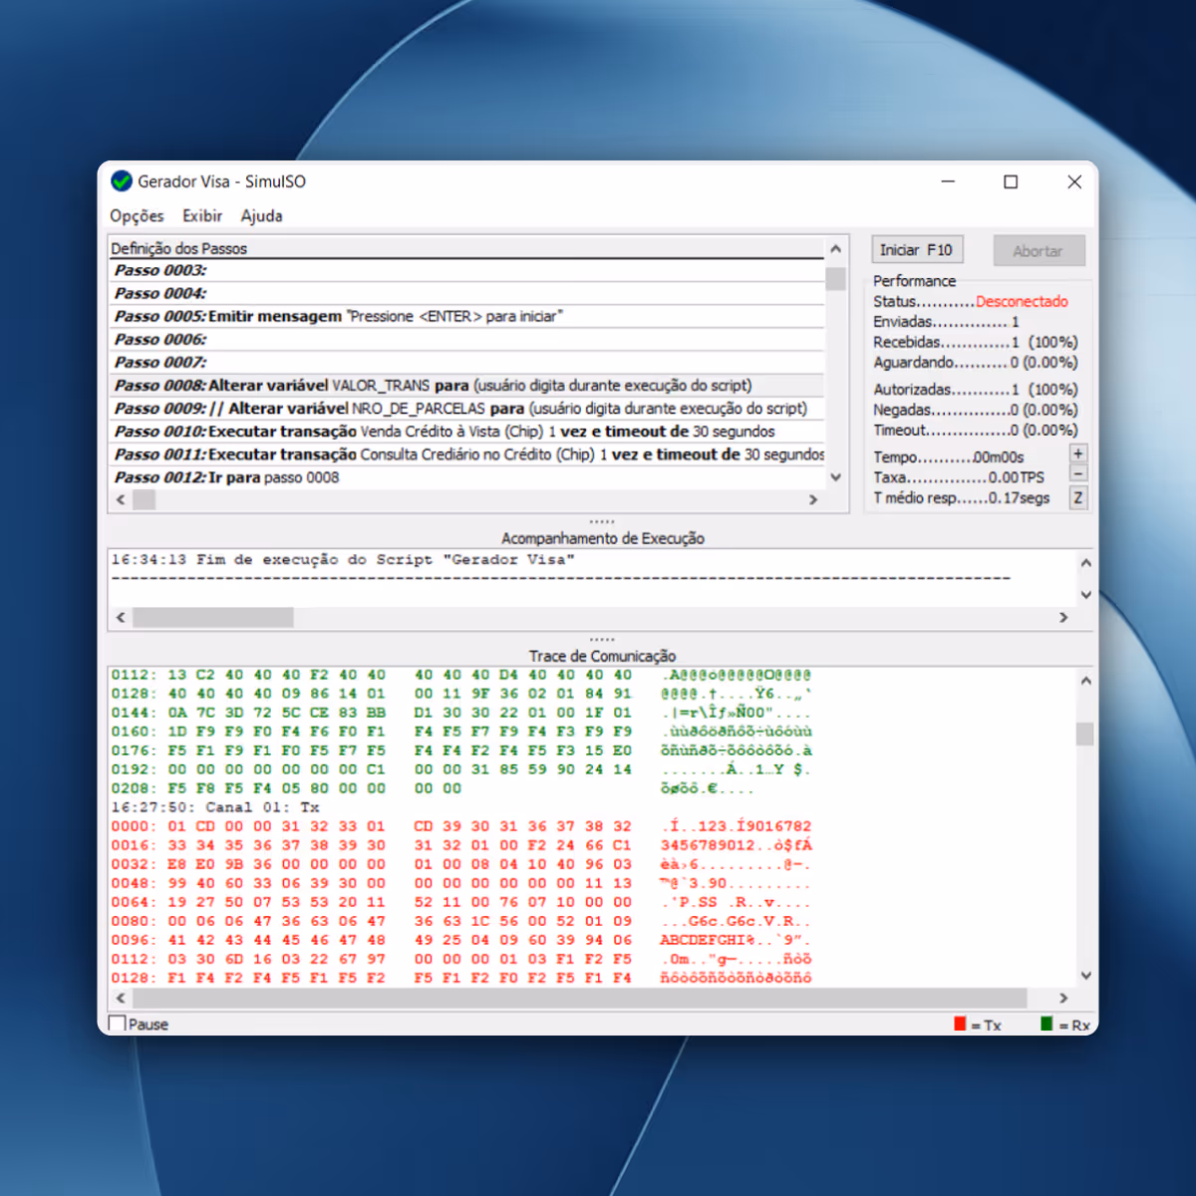
Task: Open the Exibir menu
Action: pos(202,216)
